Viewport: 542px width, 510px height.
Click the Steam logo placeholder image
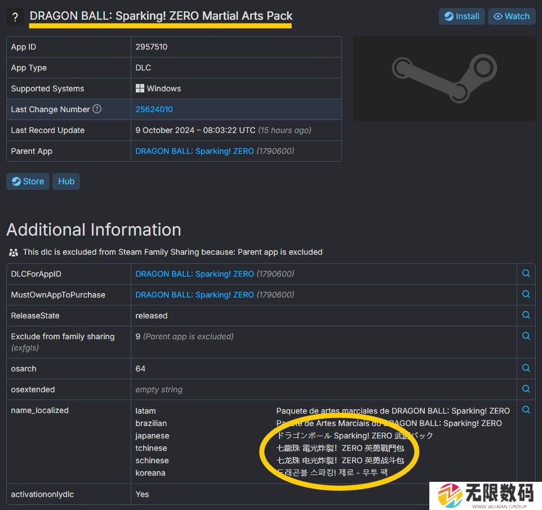444,78
